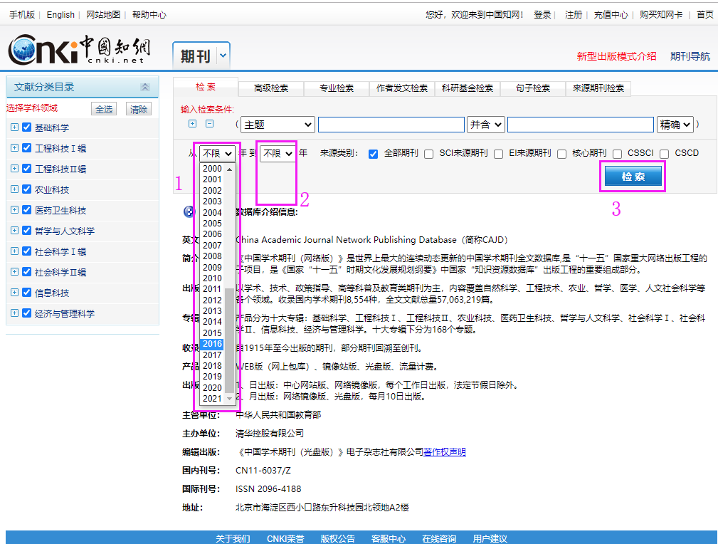The height and width of the screenshot is (544, 718).
Task: Select year 2000 in the list
Action: click(213, 169)
